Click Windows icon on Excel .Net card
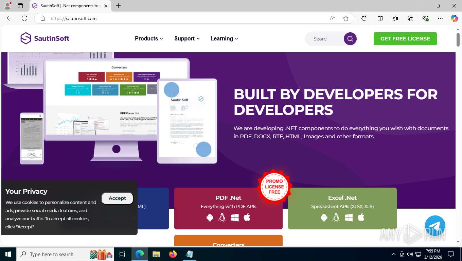This screenshot has width=462, height=261. click(x=349, y=217)
